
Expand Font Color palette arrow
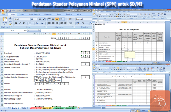point(44,23)
